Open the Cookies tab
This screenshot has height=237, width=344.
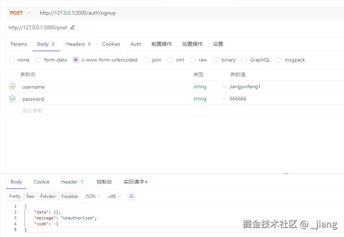111,44
